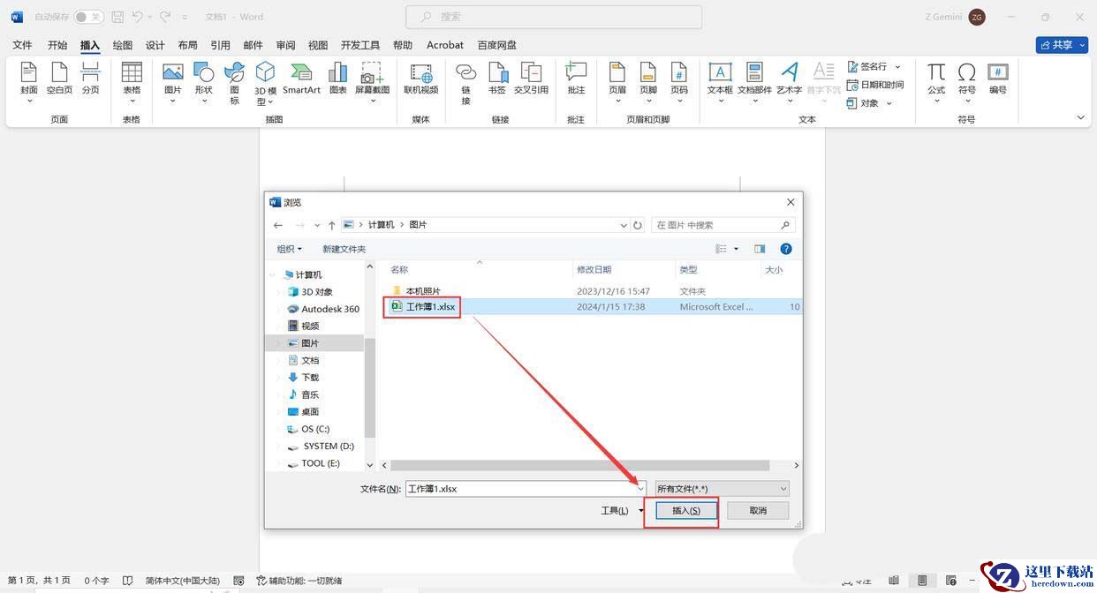Click the 插入(S) insert button

pyautogui.click(x=686, y=511)
